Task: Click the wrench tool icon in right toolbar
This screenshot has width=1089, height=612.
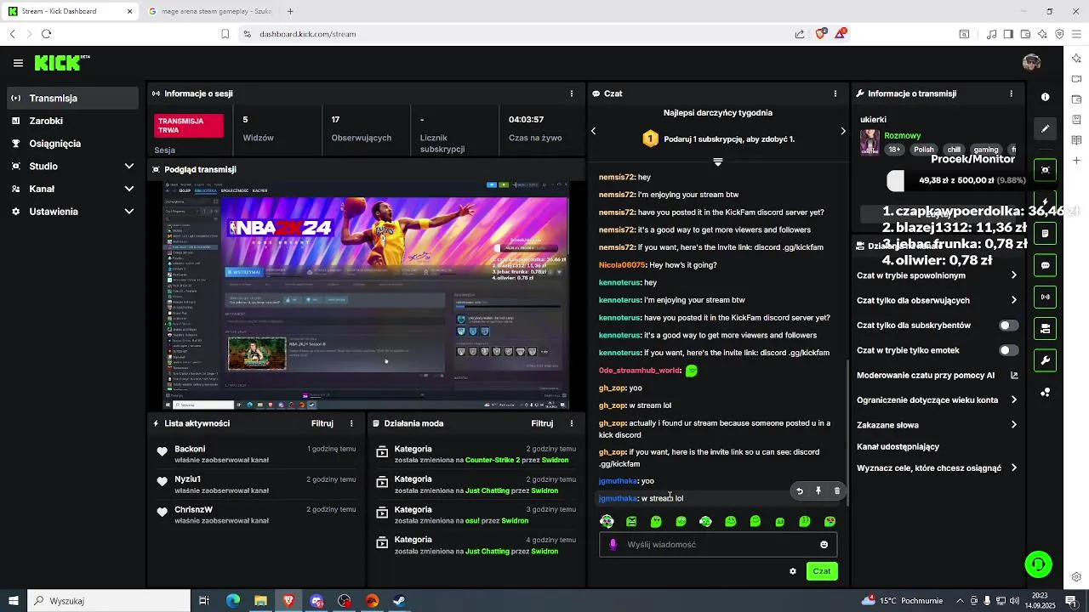Action: (x=1045, y=360)
